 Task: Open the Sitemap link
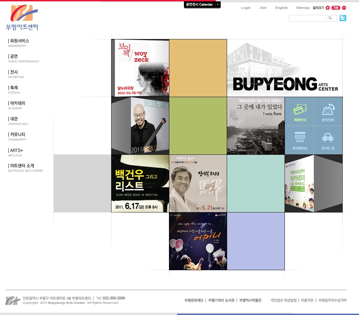(303, 8)
